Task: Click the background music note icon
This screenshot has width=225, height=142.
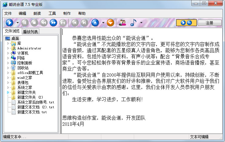Action: (133, 22)
